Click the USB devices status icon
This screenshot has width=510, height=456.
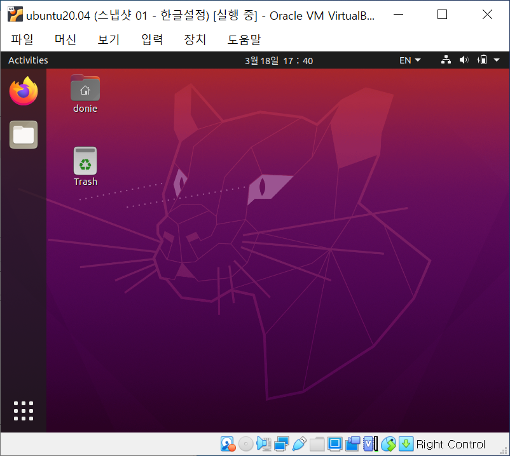click(x=300, y=444)
